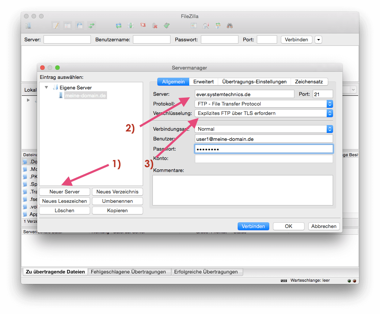Image resolution: width=380 pixels, height=314 pixels.
Task: Click the quickconnect Server input field
Action: [67, 39]
